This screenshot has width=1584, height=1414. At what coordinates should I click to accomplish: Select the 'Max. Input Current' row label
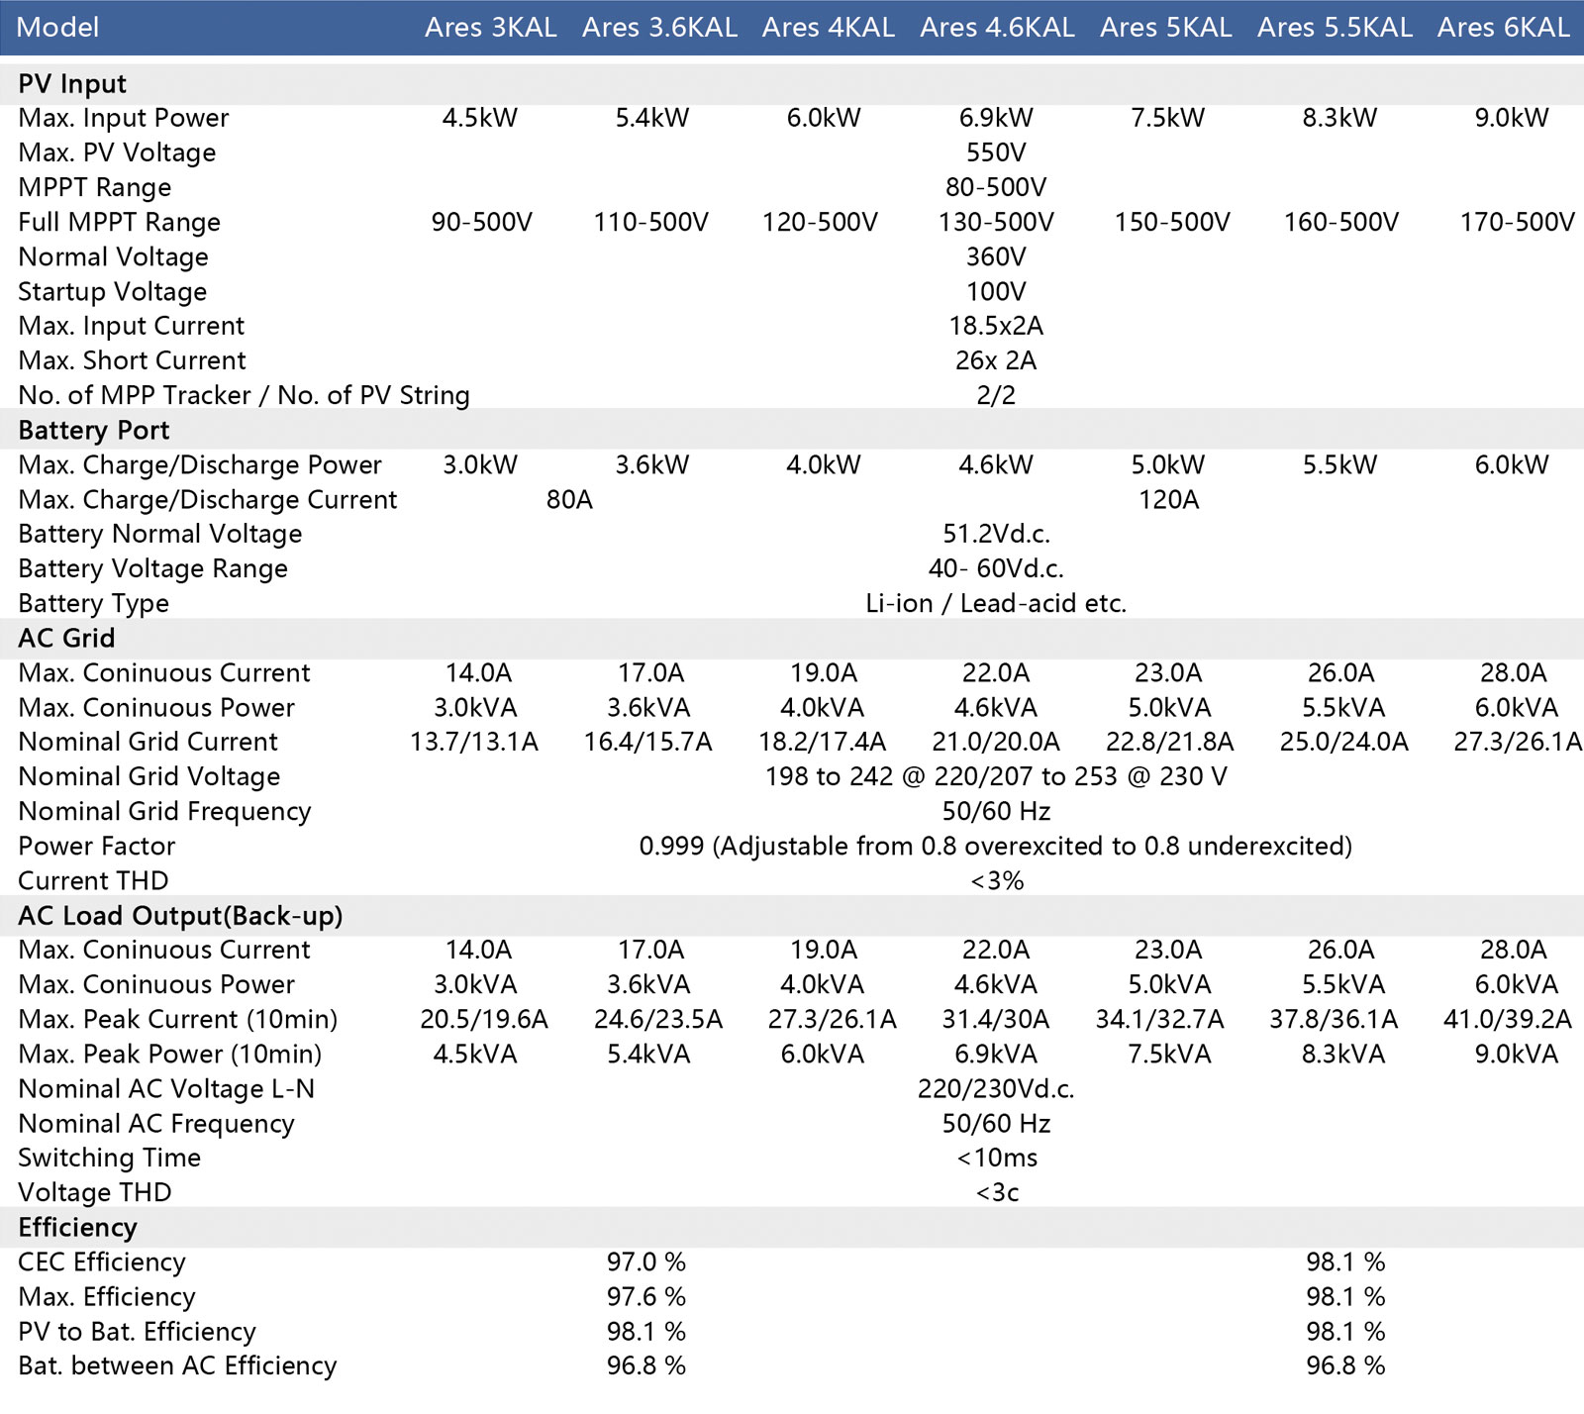[131, 326]
